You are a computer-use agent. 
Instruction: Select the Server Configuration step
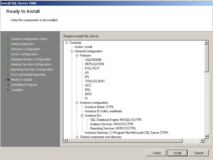pos(24,54)
